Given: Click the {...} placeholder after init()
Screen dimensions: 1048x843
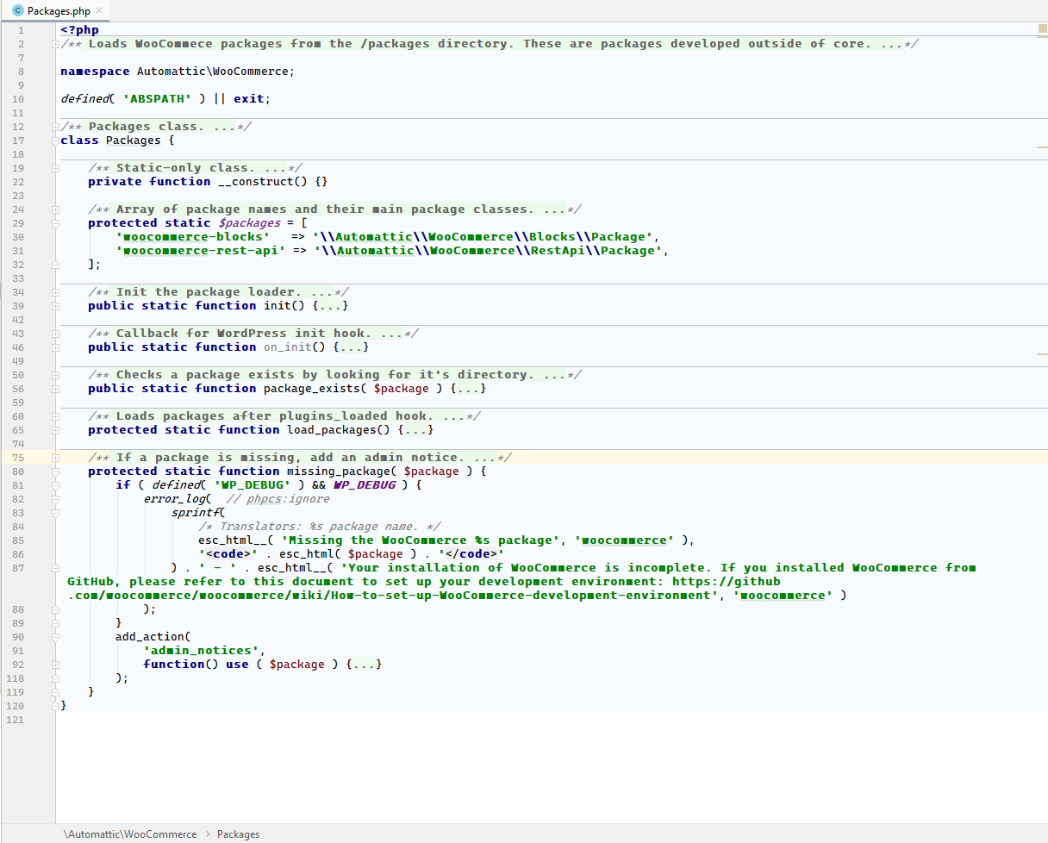Looking at the screenshot, I should tap(331, 306).
